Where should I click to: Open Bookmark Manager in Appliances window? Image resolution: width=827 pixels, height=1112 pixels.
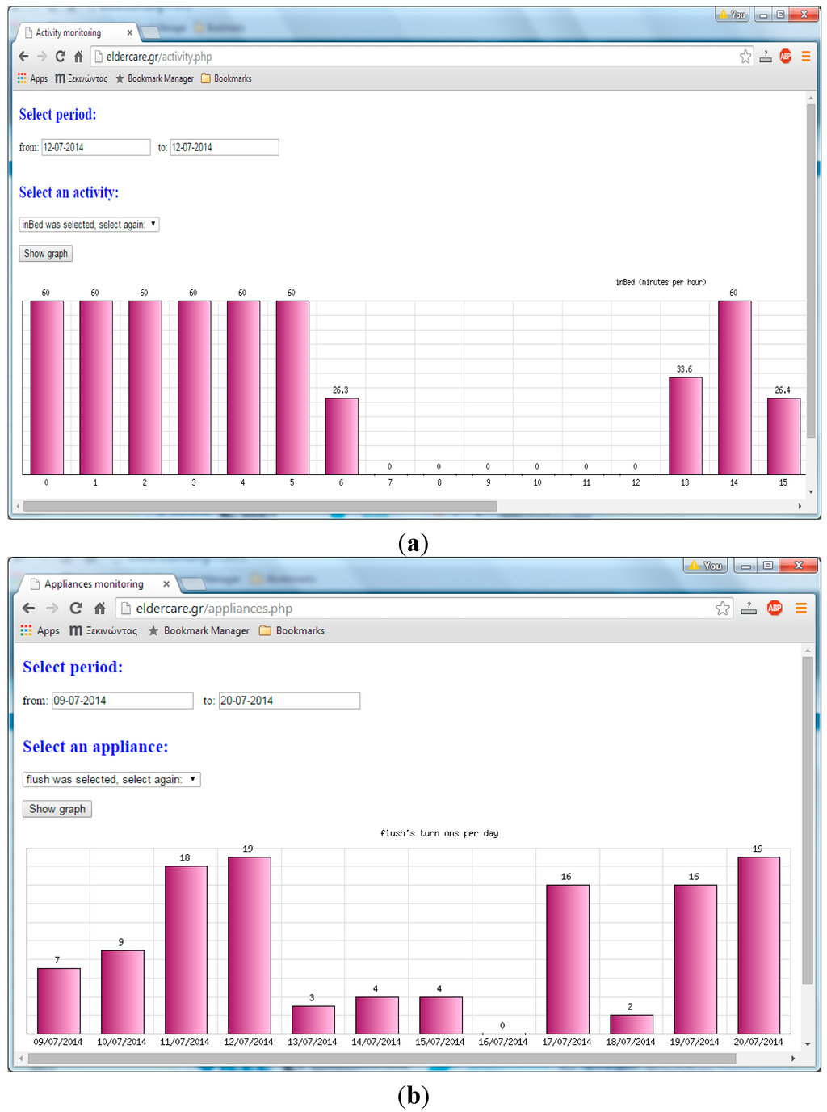pyautogui.click(x=199, y=630)
